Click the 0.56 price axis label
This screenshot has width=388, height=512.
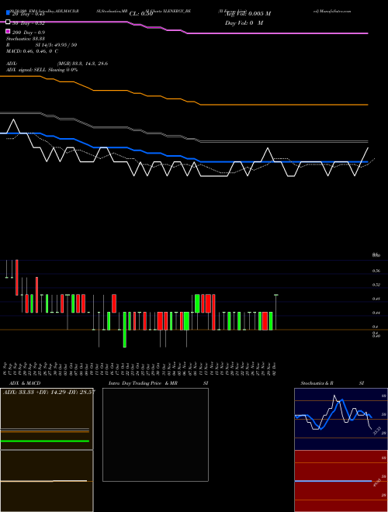pos(376,271)
